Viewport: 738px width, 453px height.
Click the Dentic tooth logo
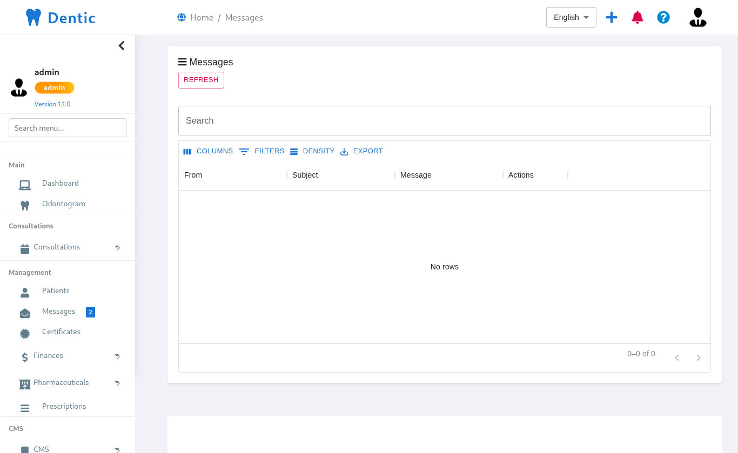(33, 17)
